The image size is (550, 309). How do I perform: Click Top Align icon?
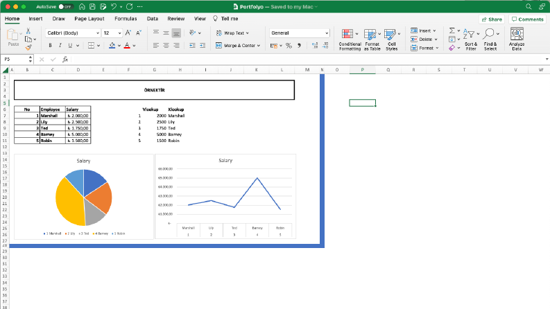click(x=156, y=33)
